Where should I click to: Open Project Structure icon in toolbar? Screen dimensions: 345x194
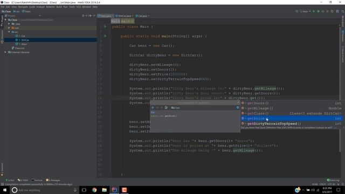point(337,11)
